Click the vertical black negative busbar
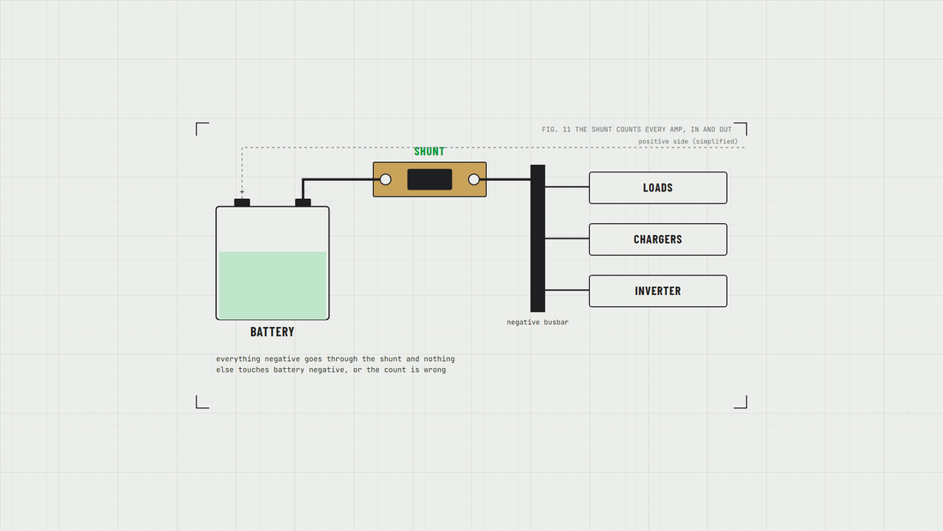The width and height of the screenshot is (943, 531). [x=538, y=238]
